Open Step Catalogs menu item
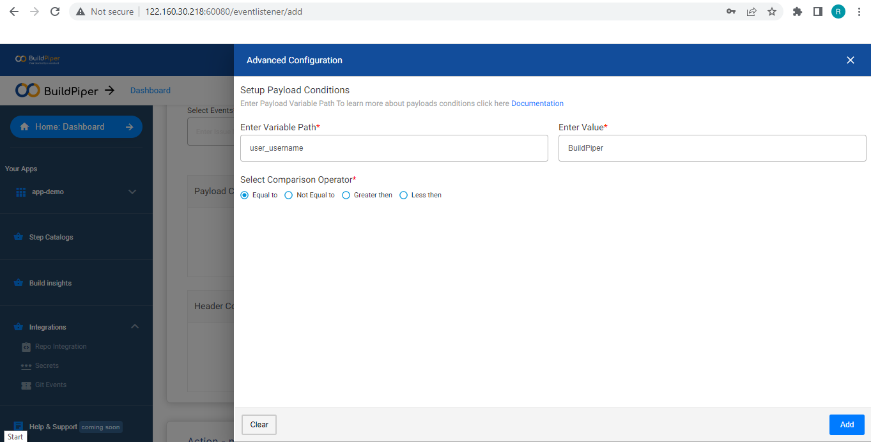Image resolution: width=871 pixels, height=442 pixels. coord(51,237)
